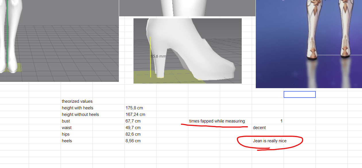Screen dimensions: 362x168
Task: Click the top-center cropped model image
Action: 187,8
